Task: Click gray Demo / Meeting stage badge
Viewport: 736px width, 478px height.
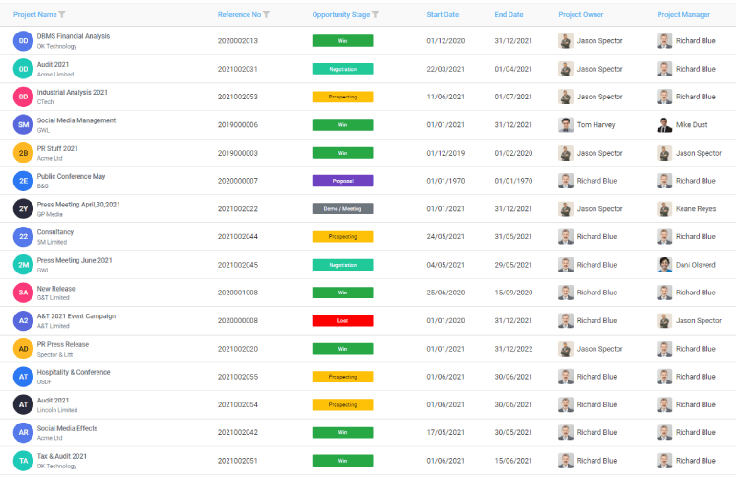Action: point(342,209)
